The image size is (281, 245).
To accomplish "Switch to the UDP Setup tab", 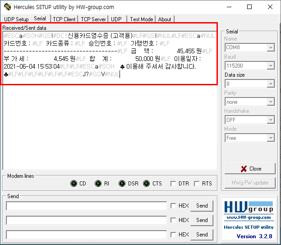I will (16, 19).
